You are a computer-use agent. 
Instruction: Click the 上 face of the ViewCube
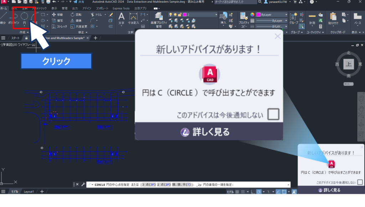tap(349, 64)
